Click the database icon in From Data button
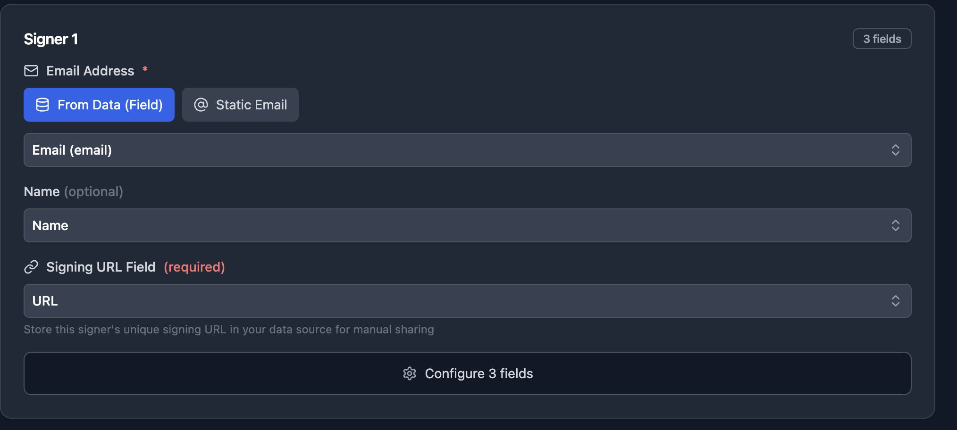The width and height of the screenshot is (957, 430). point(42,105)
